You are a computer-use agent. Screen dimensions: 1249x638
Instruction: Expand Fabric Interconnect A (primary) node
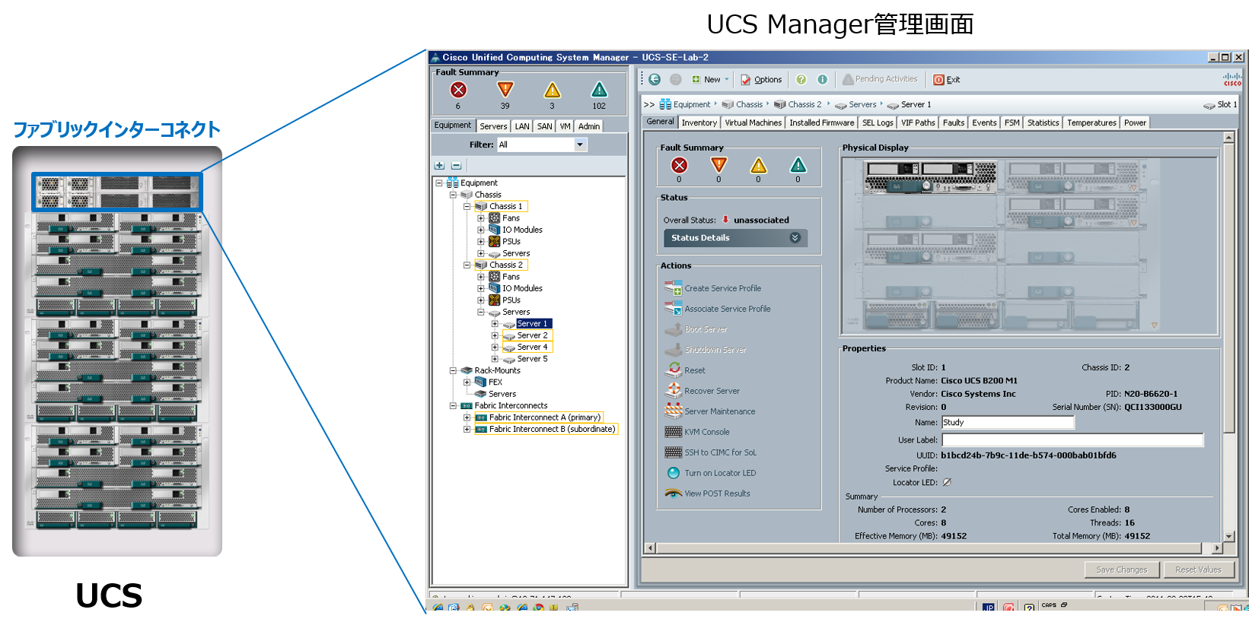(x=467, y=417)
